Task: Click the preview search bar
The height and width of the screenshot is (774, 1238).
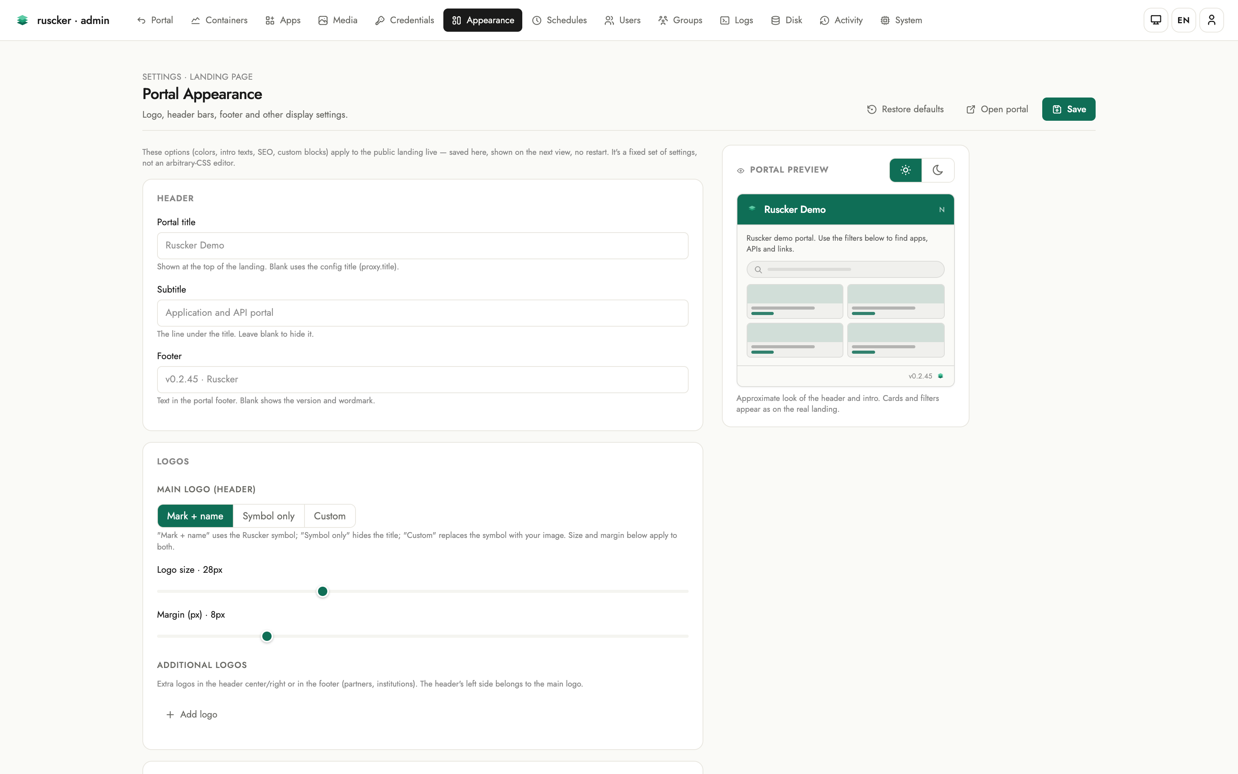Action: (845, 269)
